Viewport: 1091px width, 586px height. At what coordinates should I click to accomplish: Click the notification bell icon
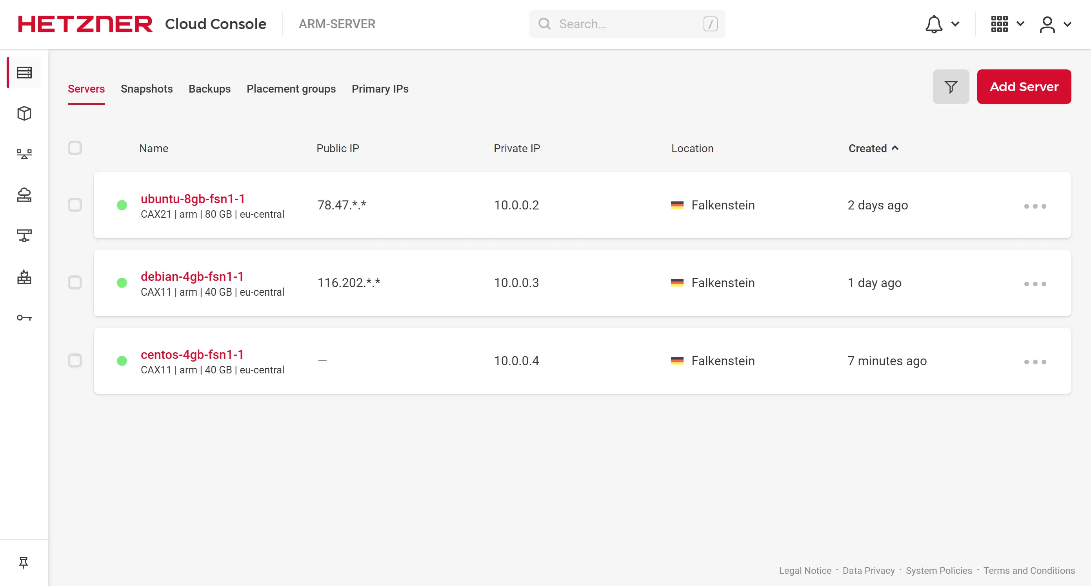tap(933, 24)
